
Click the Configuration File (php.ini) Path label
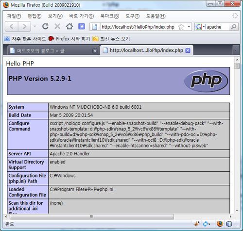click(x=27, y=178)
